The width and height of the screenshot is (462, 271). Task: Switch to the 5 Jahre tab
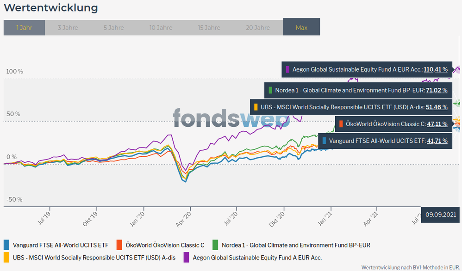pyautogui.click(x=113, y=28)
